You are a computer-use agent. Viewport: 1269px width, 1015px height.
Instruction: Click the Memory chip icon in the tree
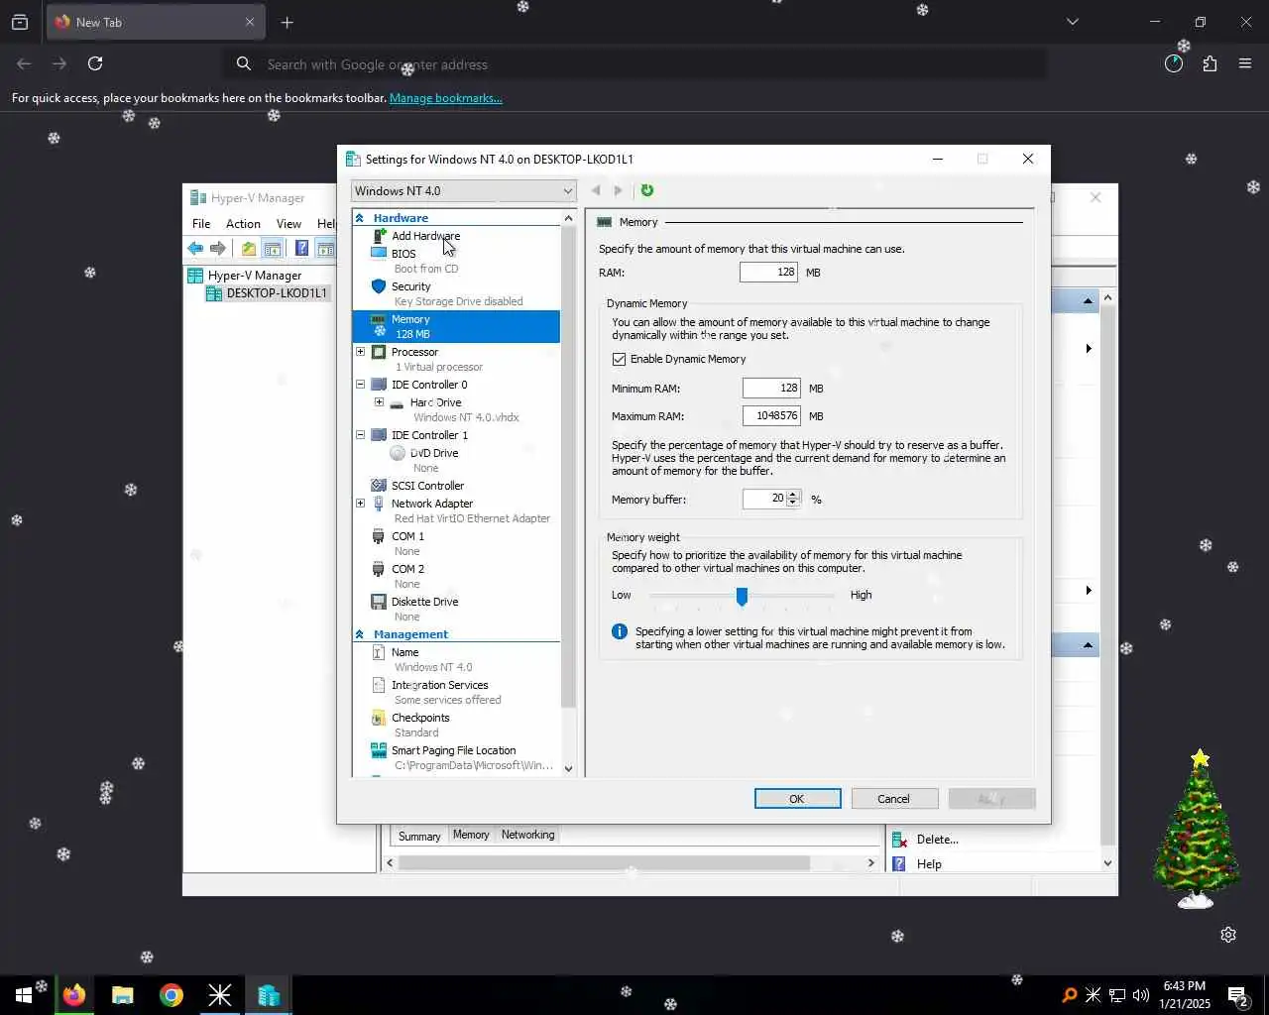pyautogui.click(x=378, y=319)
